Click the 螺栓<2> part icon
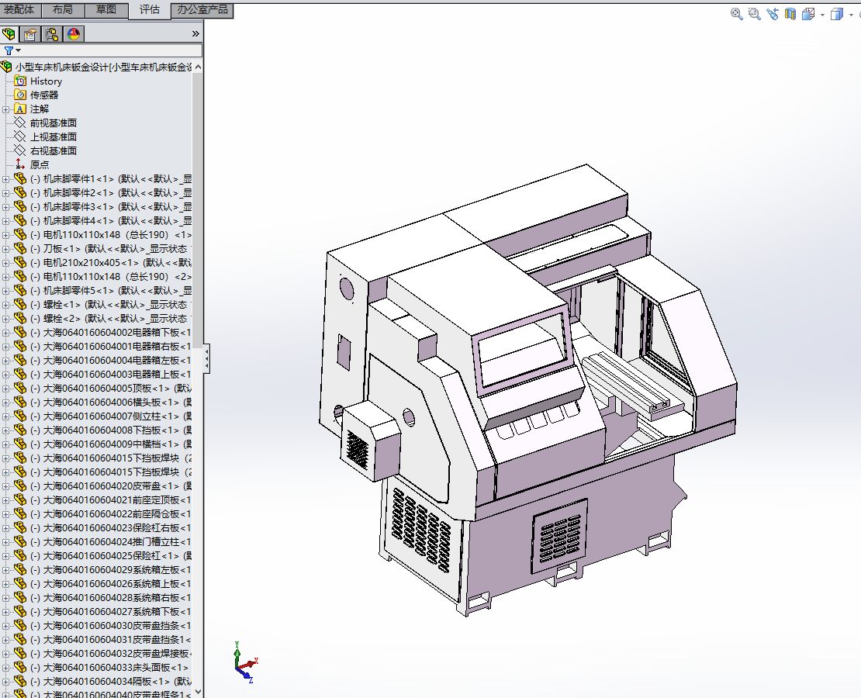 click(20, 318)
